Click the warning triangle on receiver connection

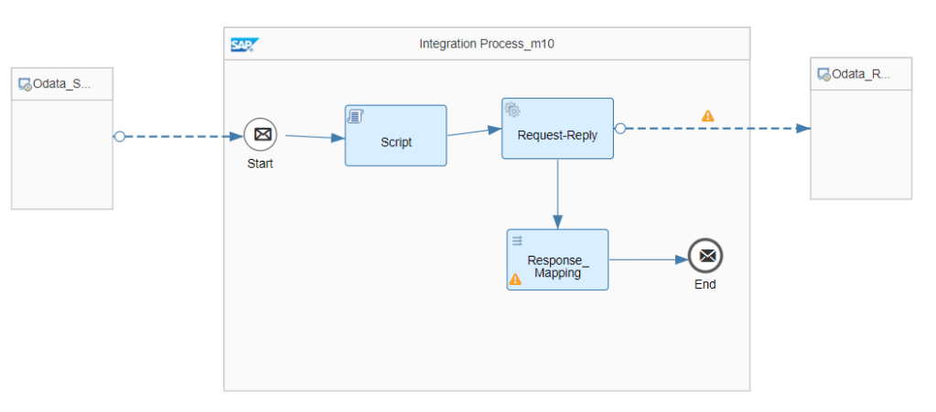pyautogui.click(x=707, y=116)
